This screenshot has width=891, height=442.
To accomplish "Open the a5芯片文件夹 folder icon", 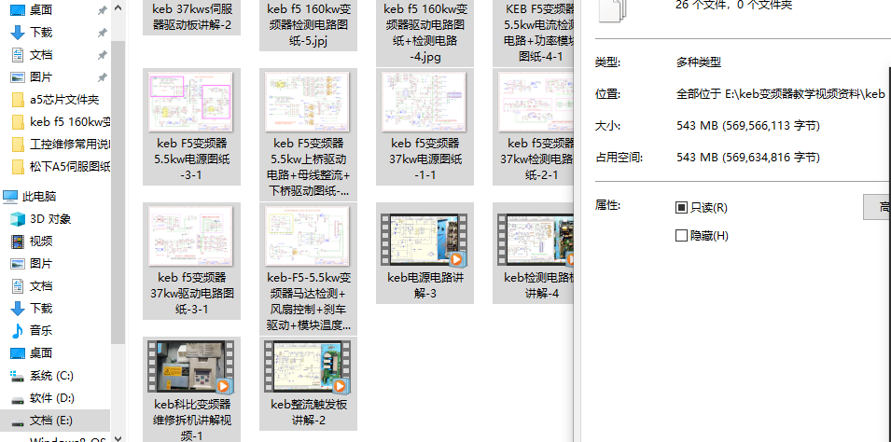I will [x=18, y=100].
